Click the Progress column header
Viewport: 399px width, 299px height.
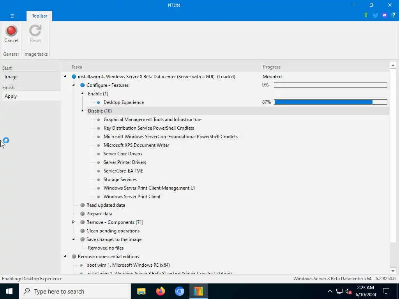[x=325, y=67]
